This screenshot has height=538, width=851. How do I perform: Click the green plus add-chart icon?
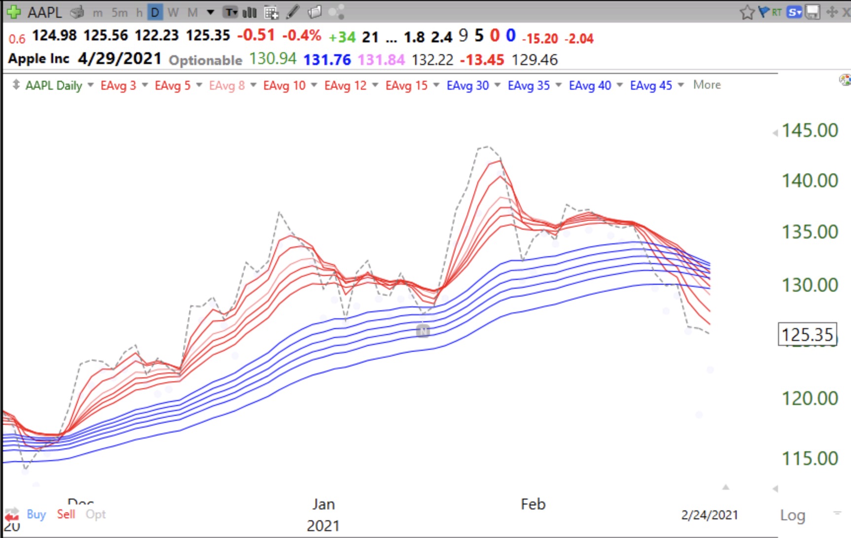click(14, 12)
